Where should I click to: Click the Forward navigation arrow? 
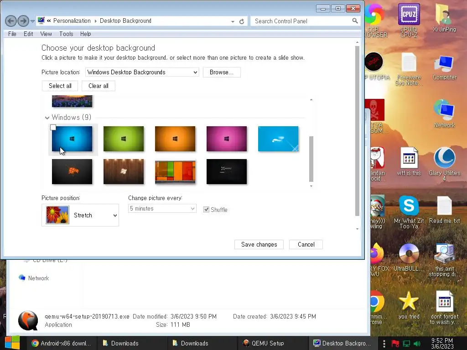pos(23,21)
